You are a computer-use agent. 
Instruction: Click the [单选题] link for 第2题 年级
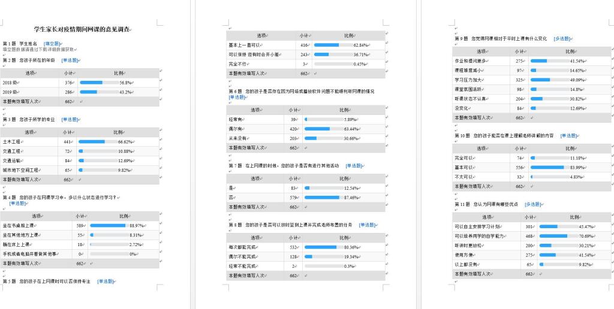70,60
